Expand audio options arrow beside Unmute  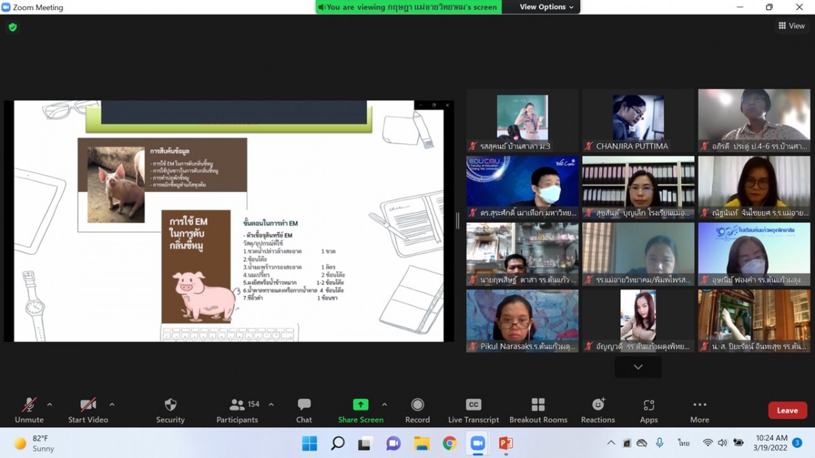[50, 404]
